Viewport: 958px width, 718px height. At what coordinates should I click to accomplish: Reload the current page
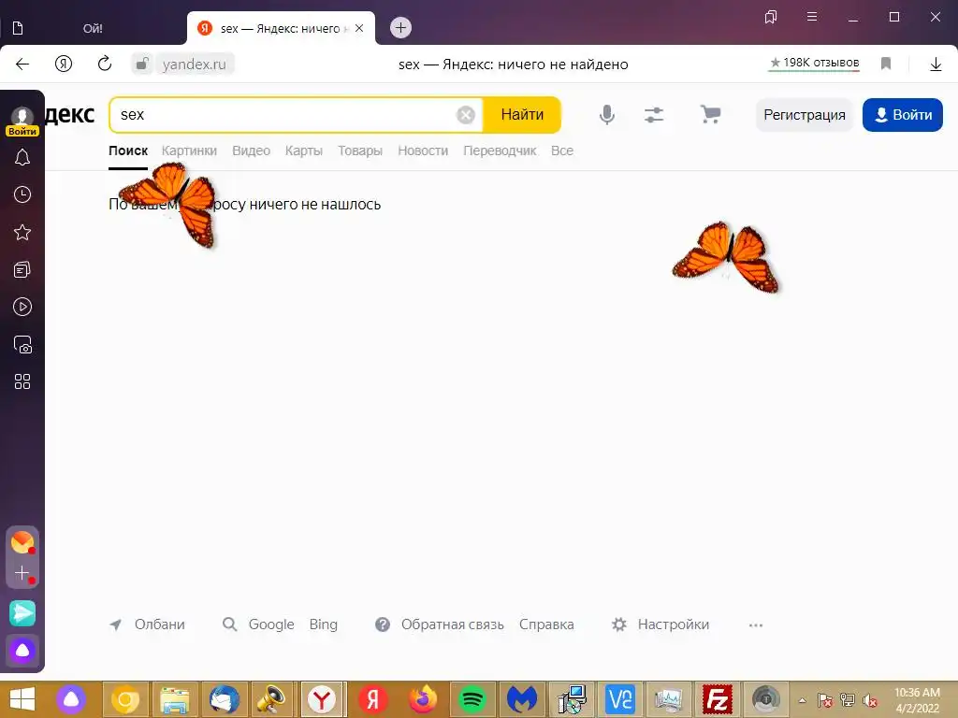(x=105, y=64)
